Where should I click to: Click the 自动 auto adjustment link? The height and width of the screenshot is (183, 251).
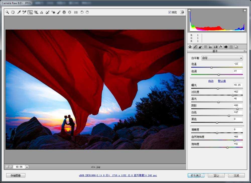click(211, 81)
